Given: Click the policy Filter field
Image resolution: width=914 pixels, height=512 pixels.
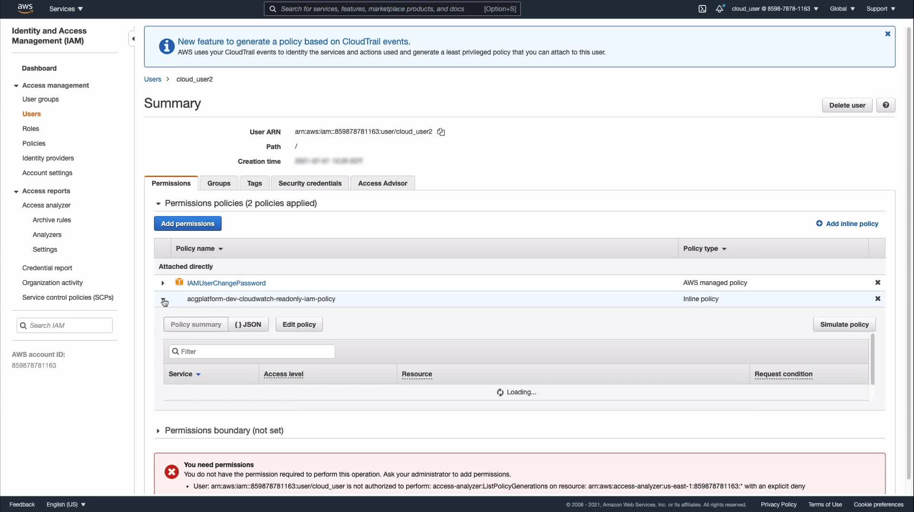Looking at the screenshot, I should (x=252, y=352).
